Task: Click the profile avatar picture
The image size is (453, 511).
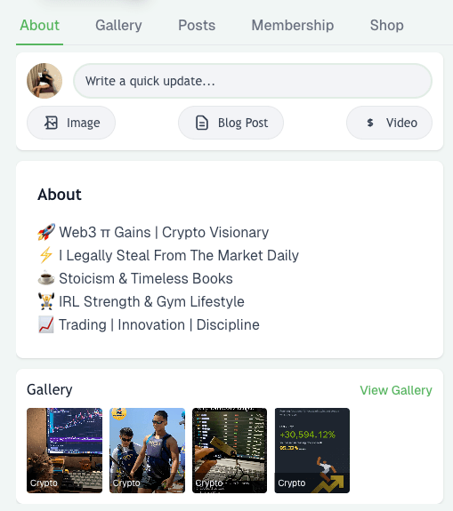Action: (44, 81)
